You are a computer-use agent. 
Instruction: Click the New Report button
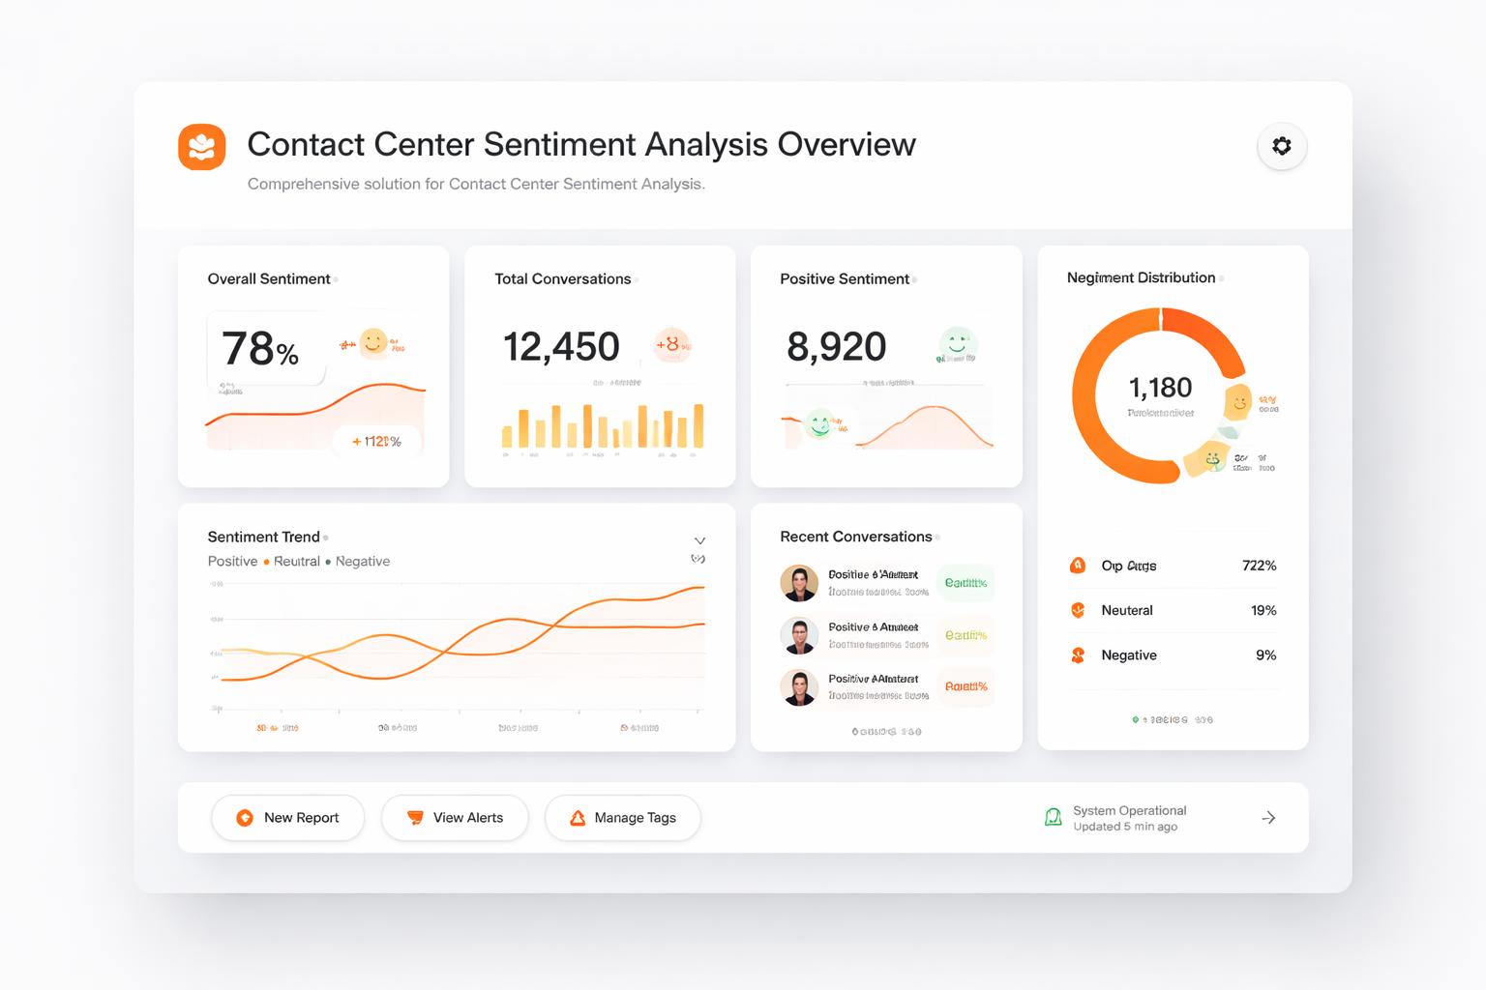point(288,818)
